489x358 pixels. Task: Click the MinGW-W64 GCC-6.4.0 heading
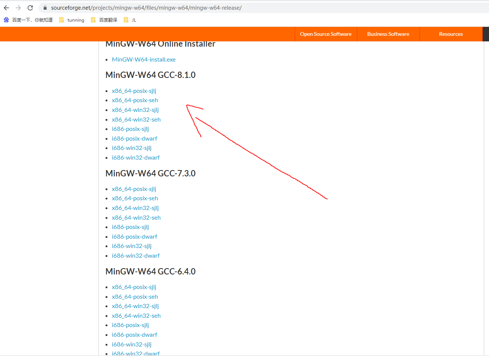[x=150, y=271]
